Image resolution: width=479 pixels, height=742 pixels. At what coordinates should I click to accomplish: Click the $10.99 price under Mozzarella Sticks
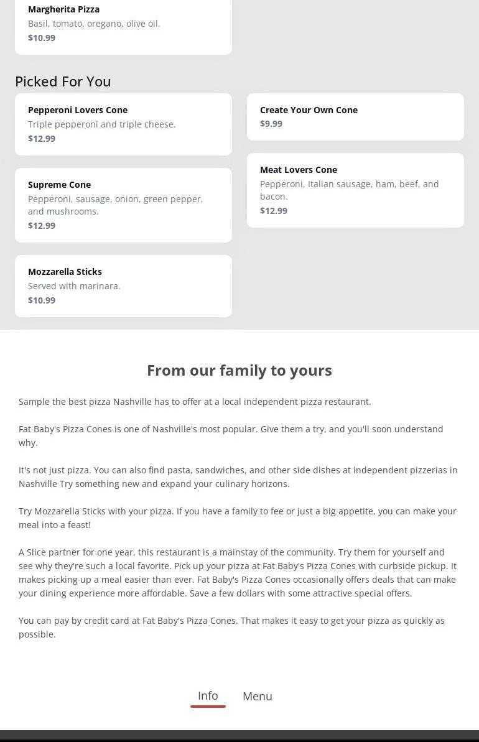(42, 300)
